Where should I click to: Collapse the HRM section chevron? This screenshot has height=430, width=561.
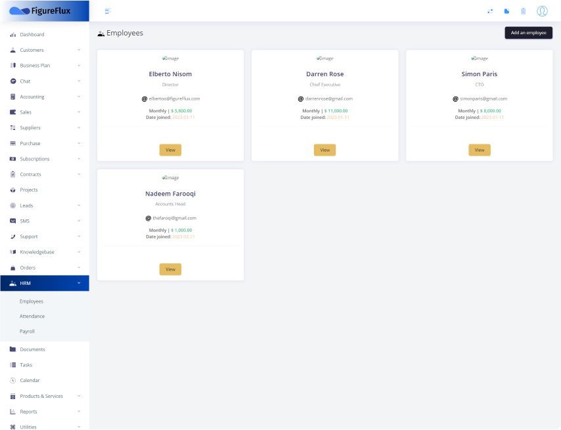(79, 283)
